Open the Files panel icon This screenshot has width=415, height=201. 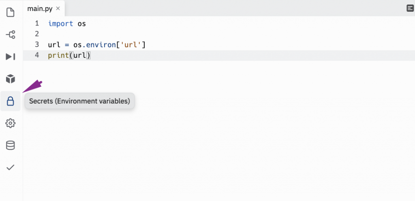(x=11, y=13)
